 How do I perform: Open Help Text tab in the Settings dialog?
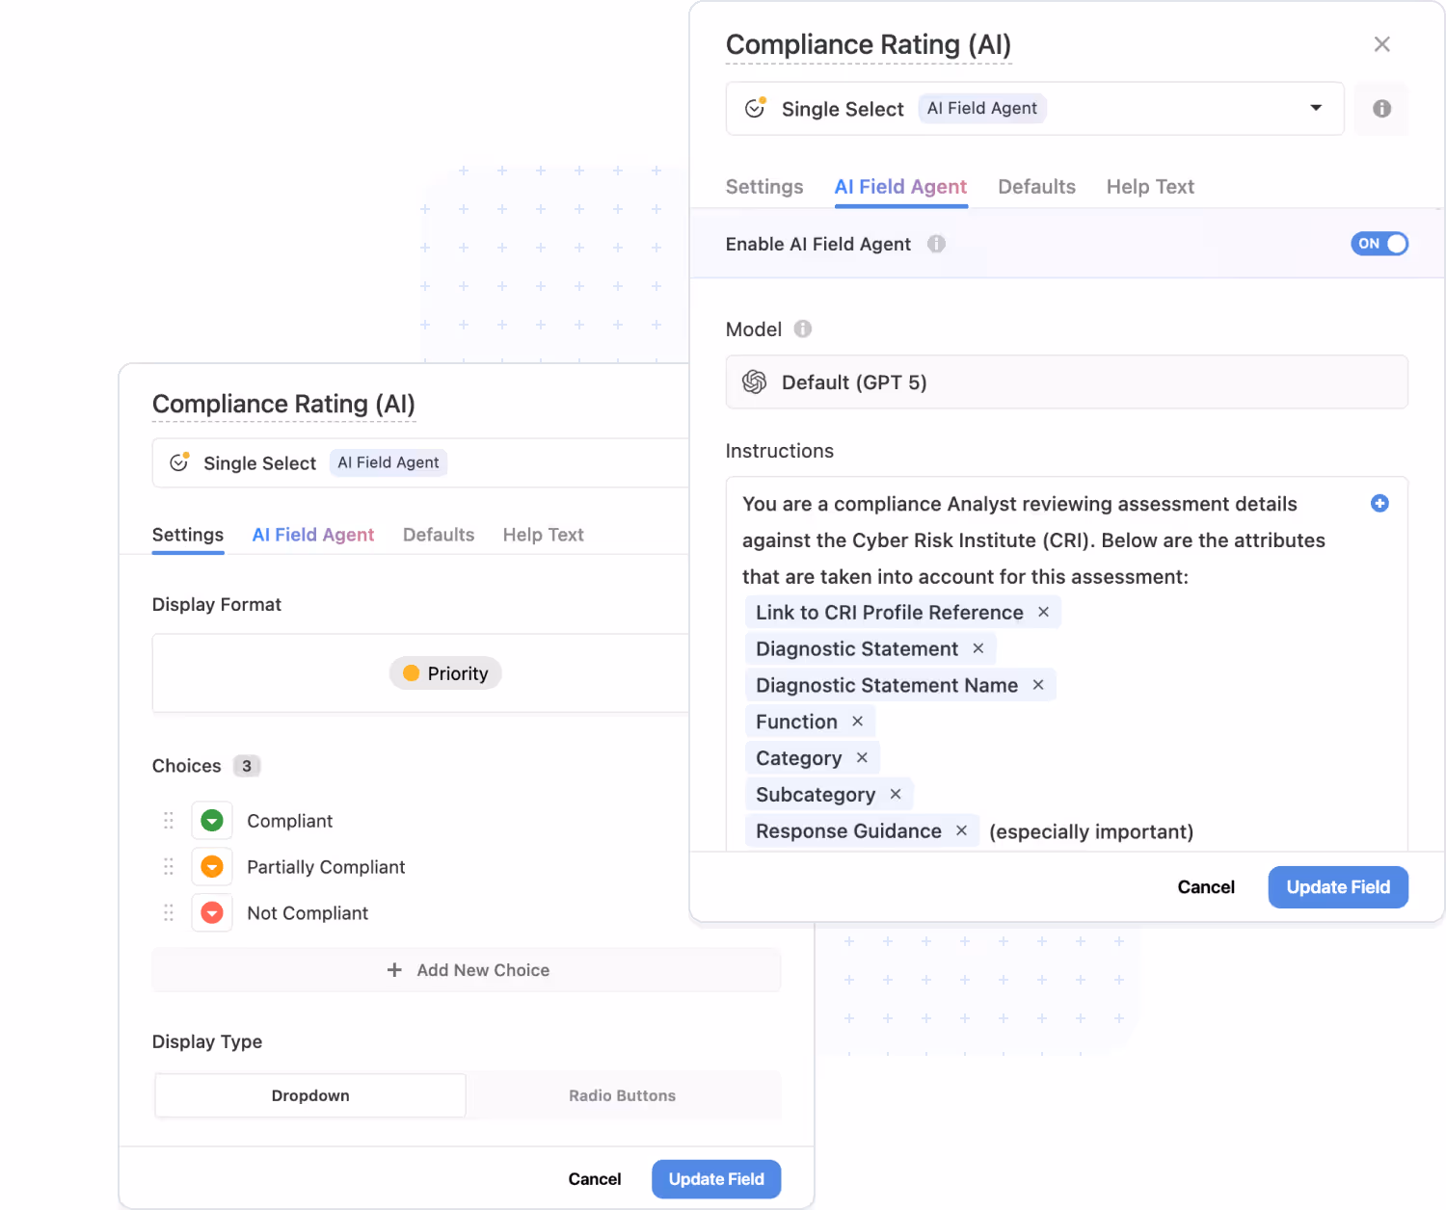pyautogui.click(x=544, y=535)
